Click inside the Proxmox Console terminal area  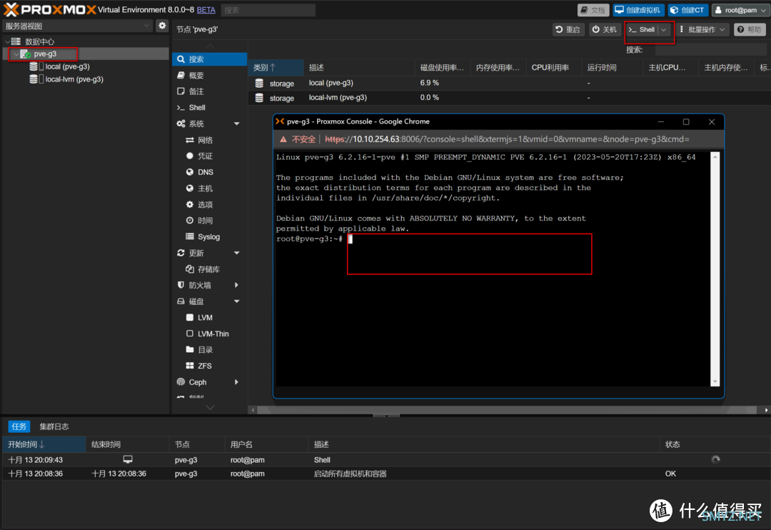pos(493,269)
